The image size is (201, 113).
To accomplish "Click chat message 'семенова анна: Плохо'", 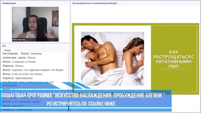I will point(19,58).
